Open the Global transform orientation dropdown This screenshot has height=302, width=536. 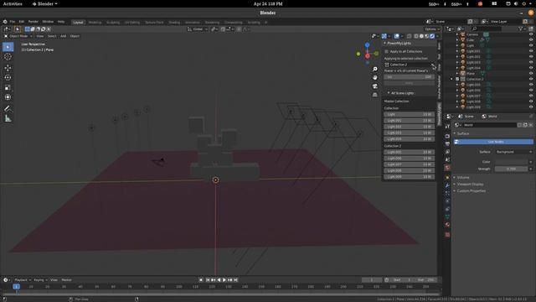click(x=198, y=29)
